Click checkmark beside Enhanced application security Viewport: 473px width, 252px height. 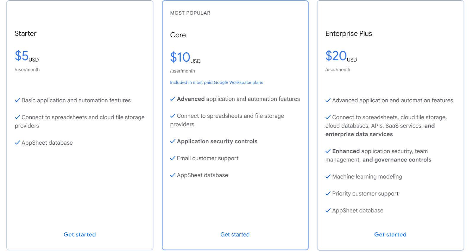pyautogui.click(x=328, y=151)
